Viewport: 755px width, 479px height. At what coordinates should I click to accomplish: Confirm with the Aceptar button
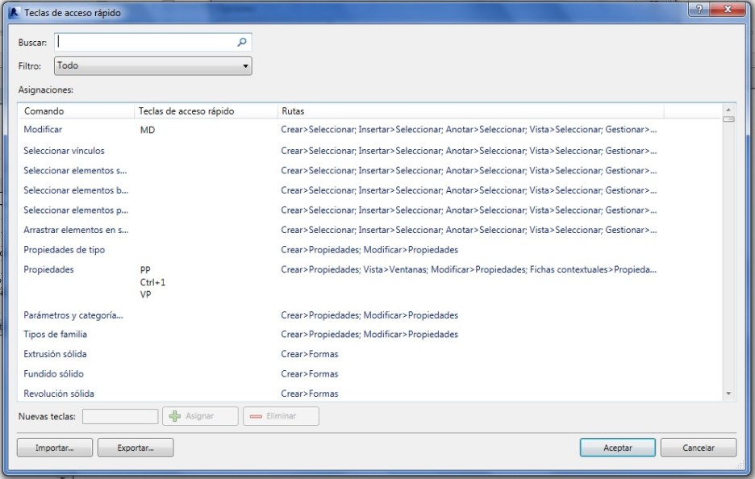617,448
